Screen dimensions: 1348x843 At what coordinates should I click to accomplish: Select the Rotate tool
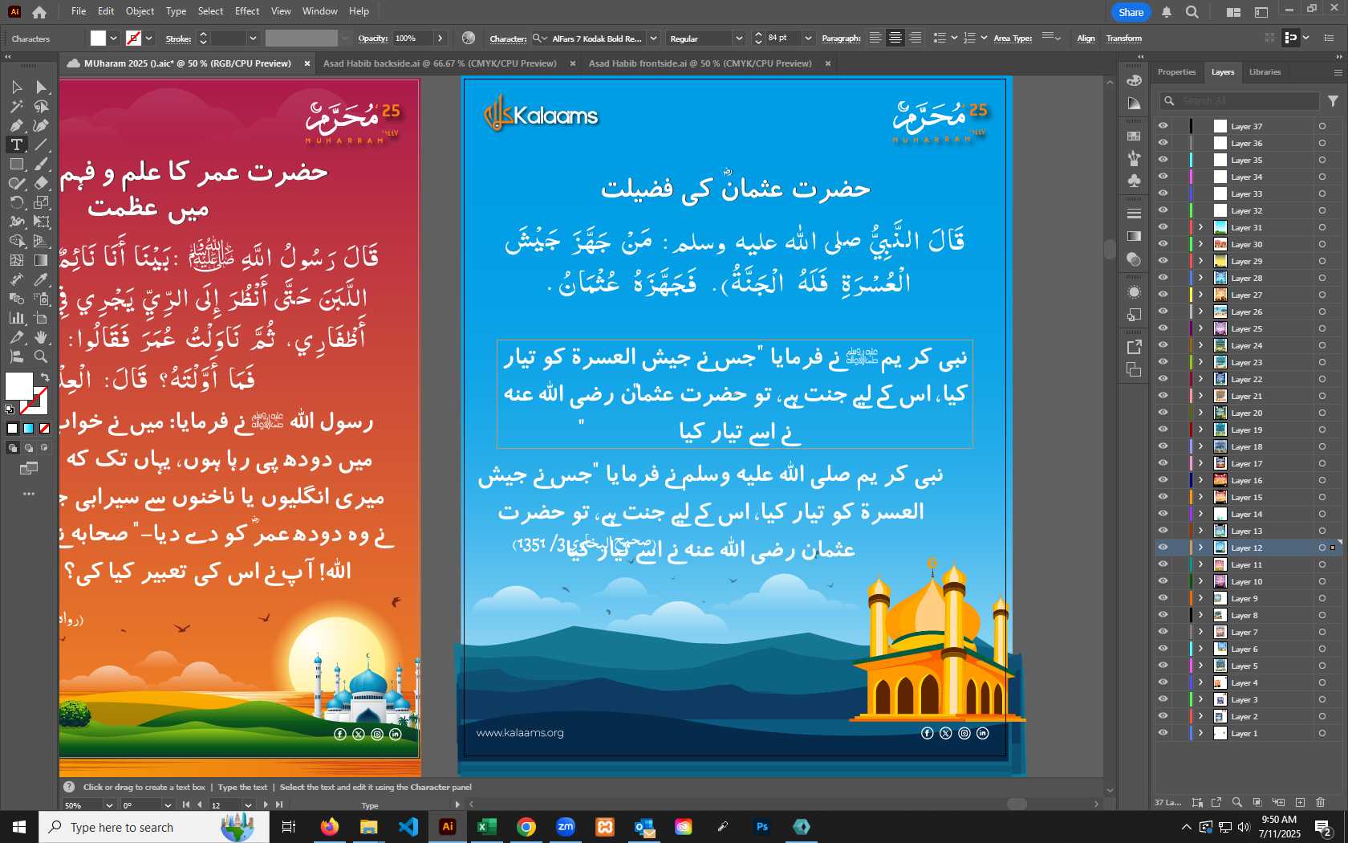click(16, 202)
